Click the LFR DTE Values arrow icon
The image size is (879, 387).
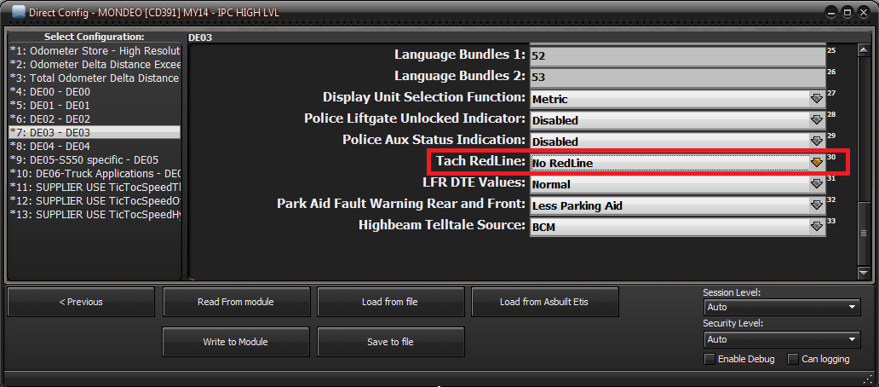click(816, 183)
